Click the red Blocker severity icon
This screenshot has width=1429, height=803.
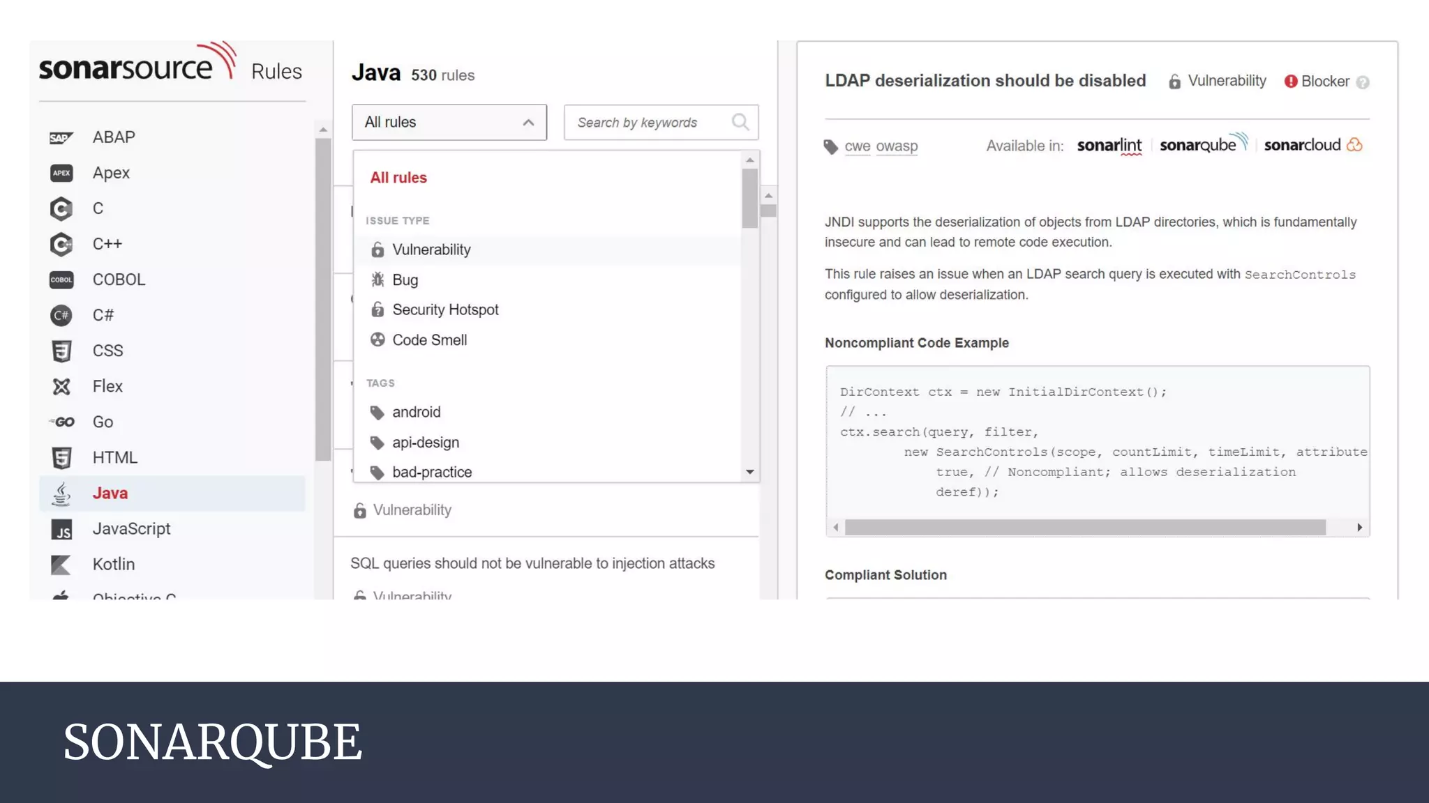1291,82
